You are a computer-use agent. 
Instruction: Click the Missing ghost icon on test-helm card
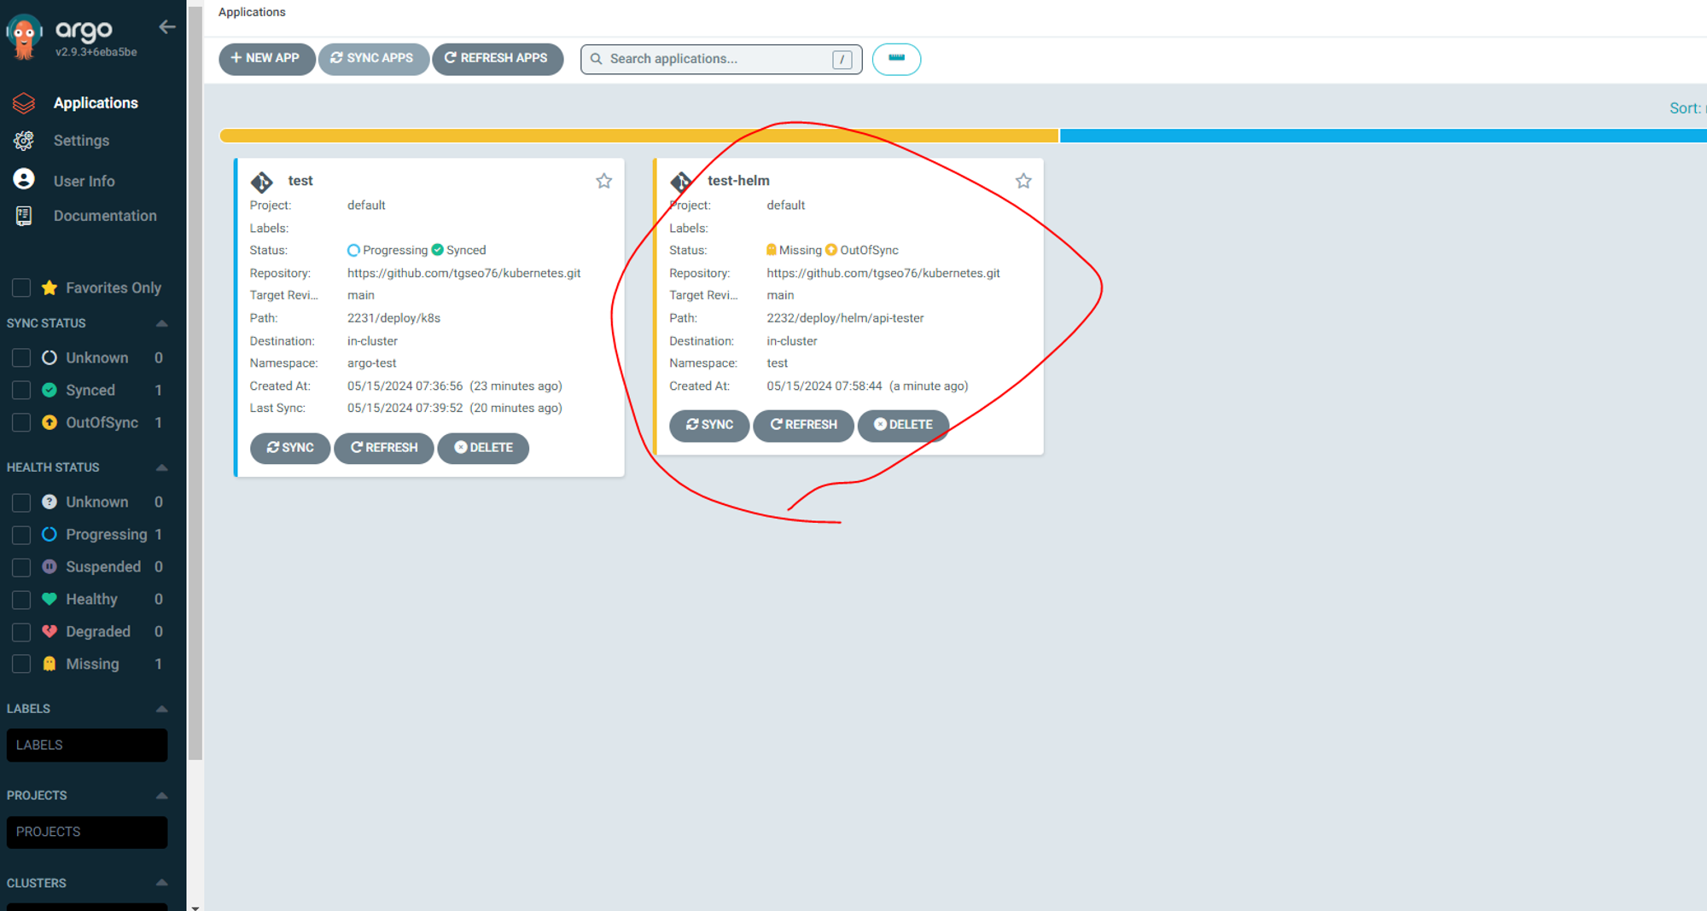[x=772, y=250]
